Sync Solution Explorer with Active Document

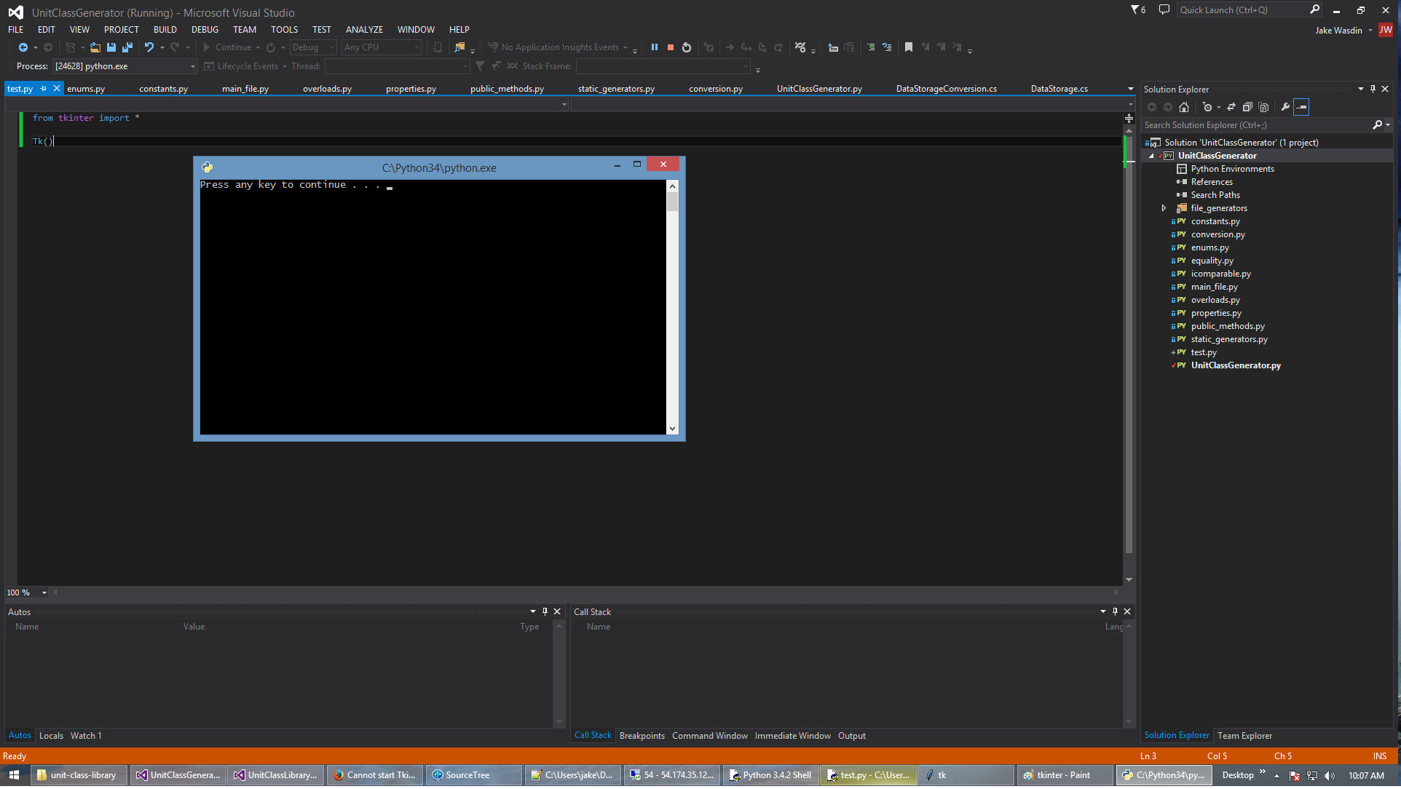point(1231,107)
